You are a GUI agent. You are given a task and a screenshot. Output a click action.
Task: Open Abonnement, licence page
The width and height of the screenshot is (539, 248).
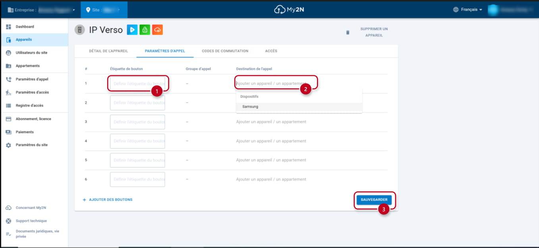tap(33, 119)
